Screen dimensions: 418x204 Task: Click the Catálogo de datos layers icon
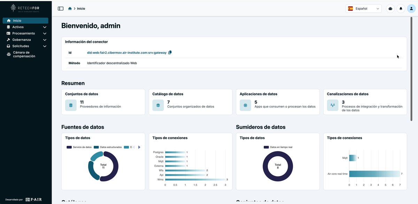tap(158, 105)
